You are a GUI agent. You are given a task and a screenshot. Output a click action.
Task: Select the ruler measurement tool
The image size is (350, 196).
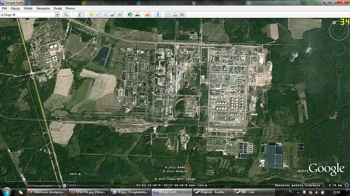pos(158,15)
